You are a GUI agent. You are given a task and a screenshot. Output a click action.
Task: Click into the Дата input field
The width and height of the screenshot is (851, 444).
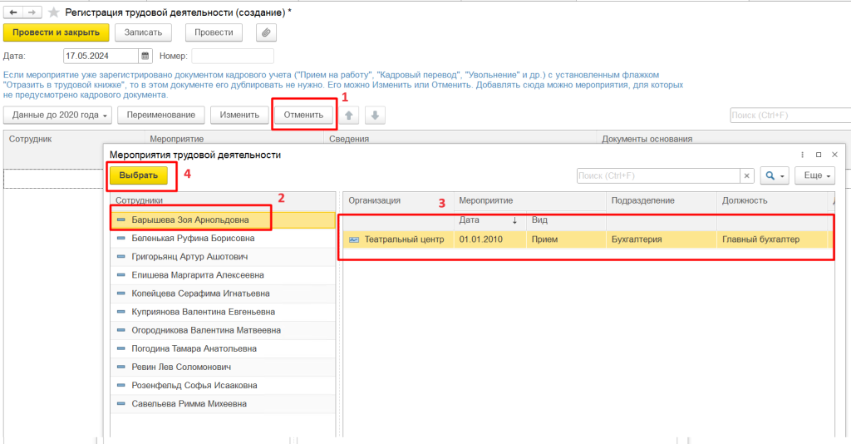(x=101, y=56)
